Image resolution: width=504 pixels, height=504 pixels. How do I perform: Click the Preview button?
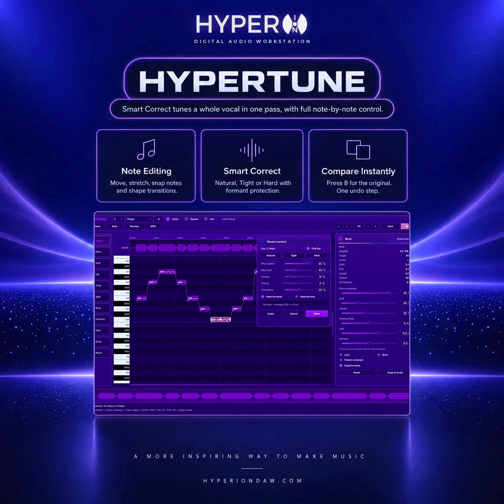coord(134,226)
